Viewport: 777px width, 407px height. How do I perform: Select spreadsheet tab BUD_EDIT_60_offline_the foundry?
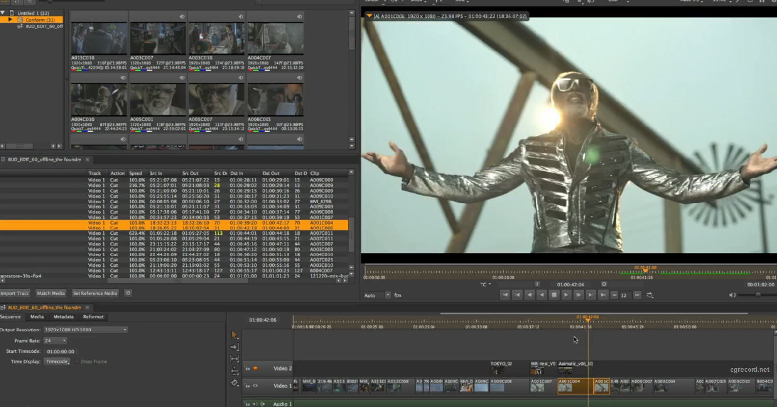click(x=44, y=160)
